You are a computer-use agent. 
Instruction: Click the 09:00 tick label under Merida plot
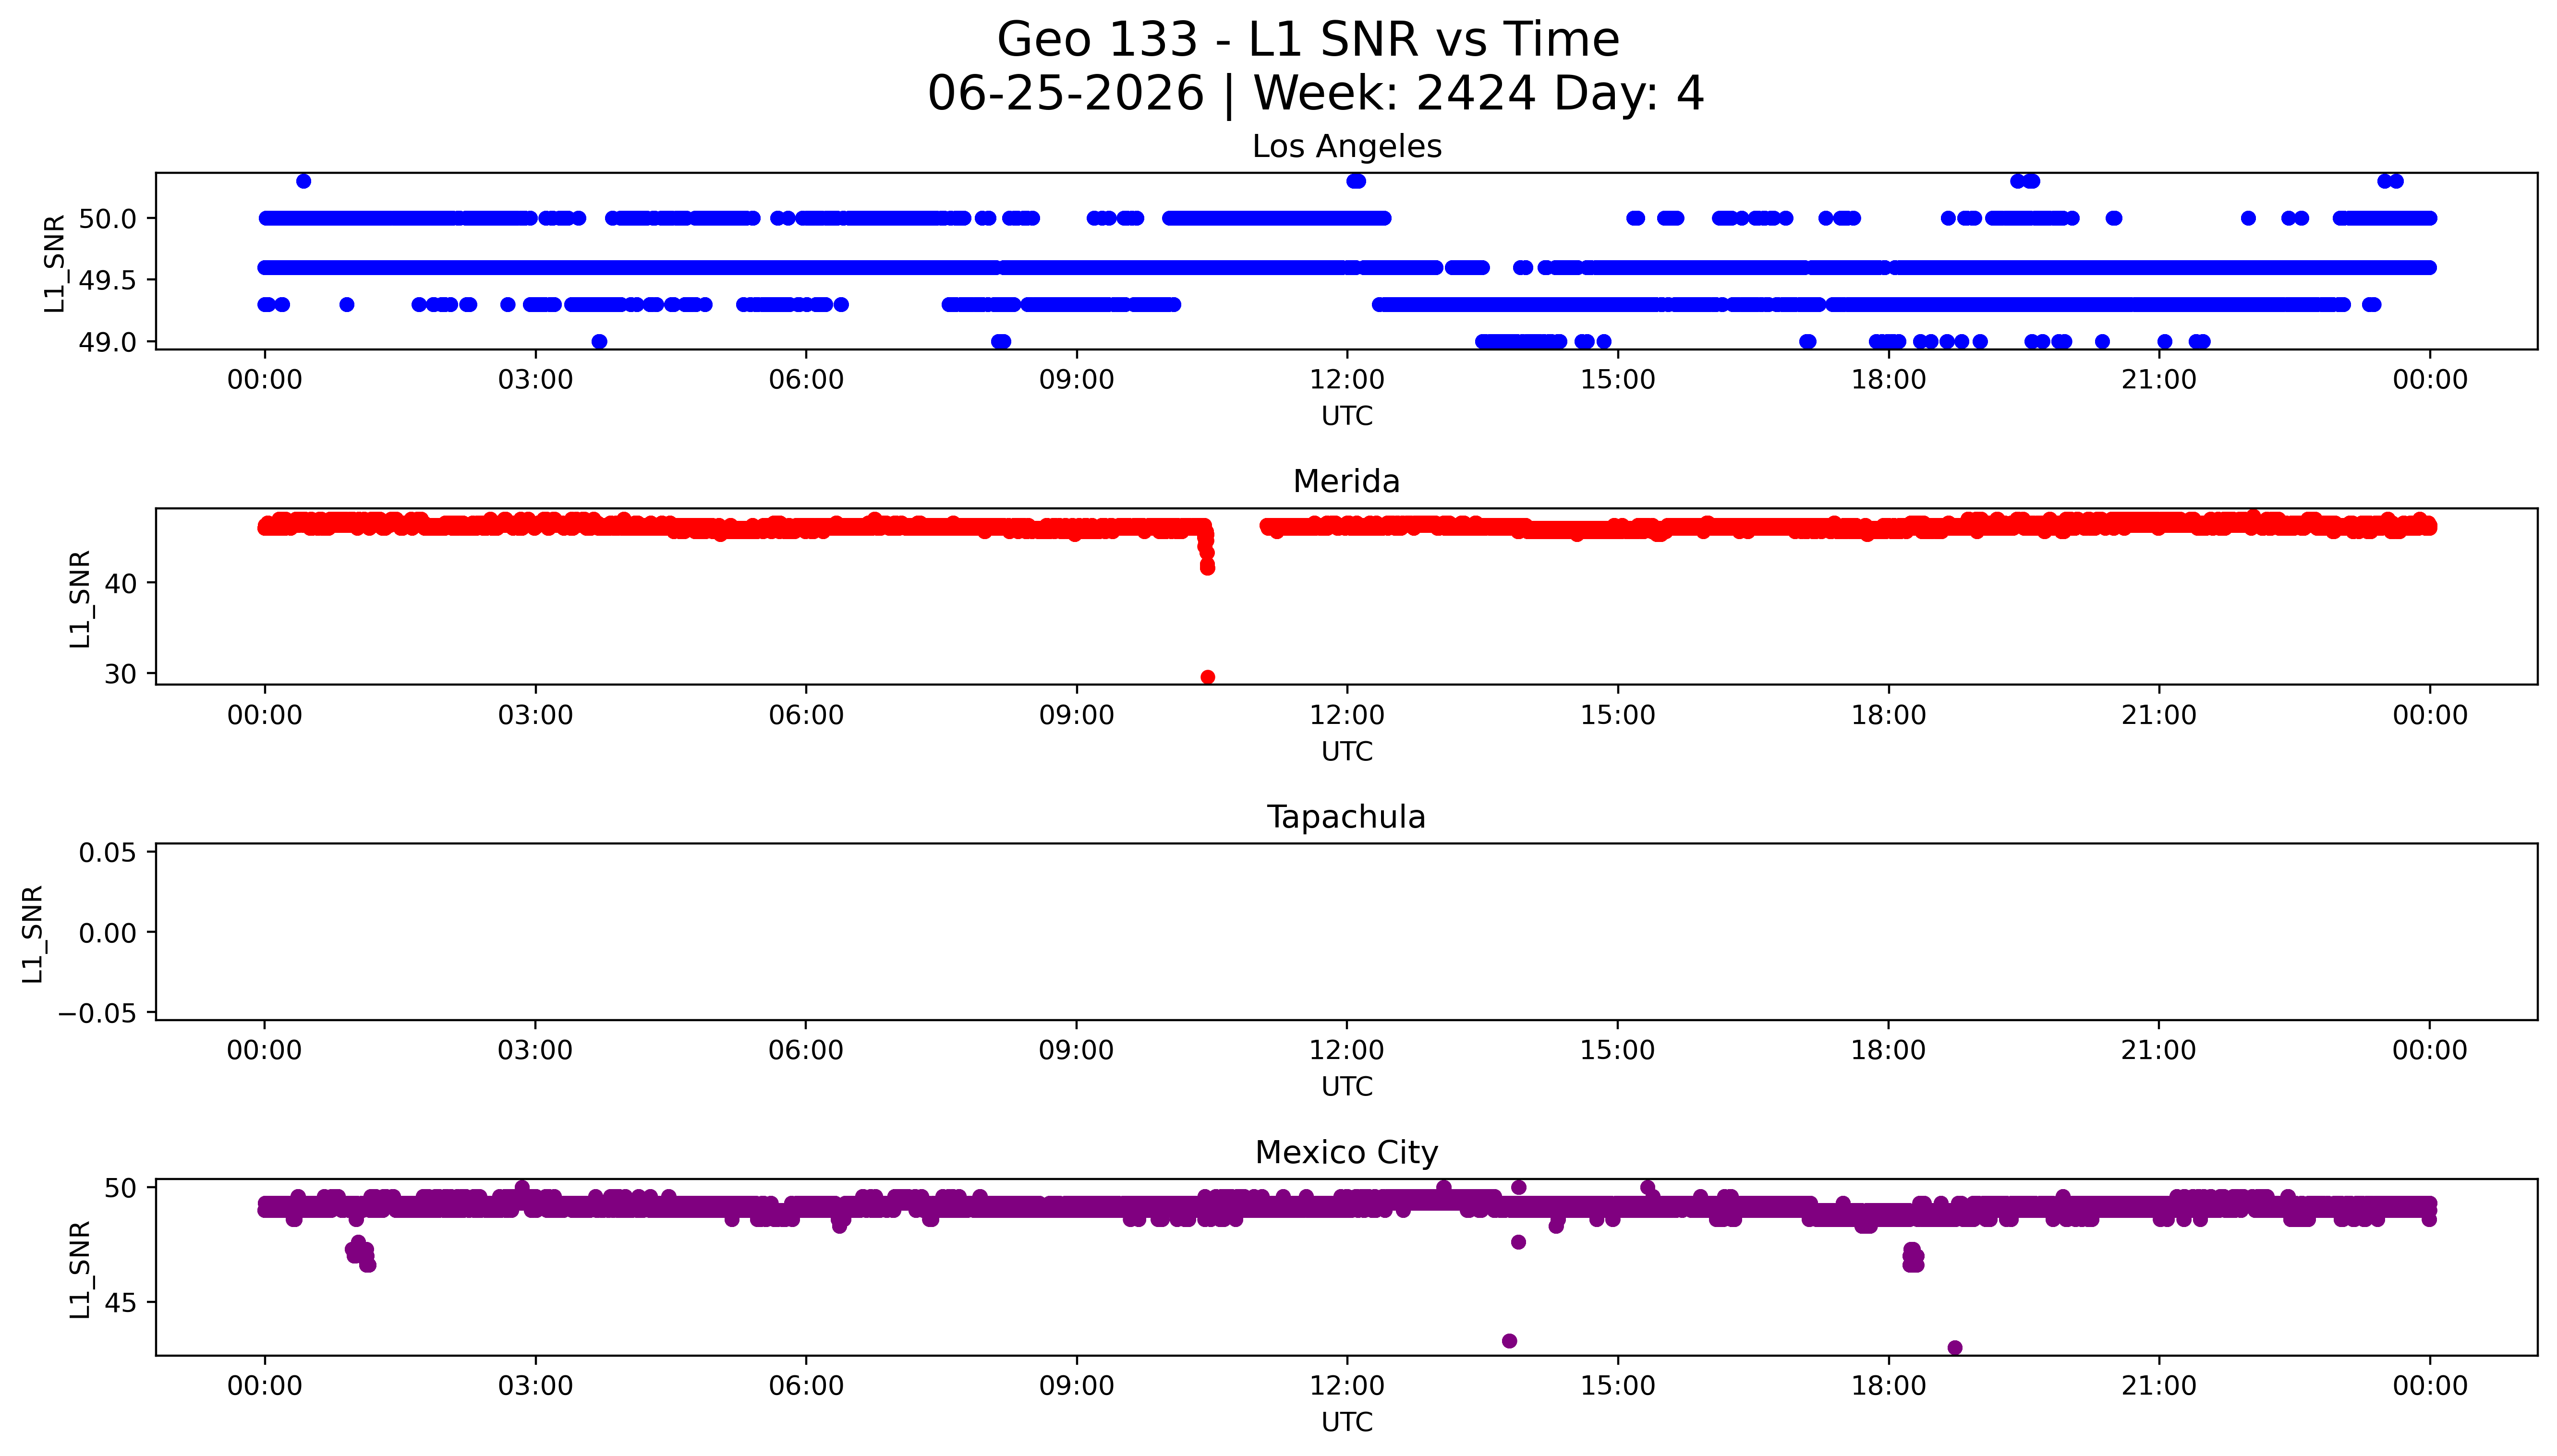click(x=1076, y=715)
